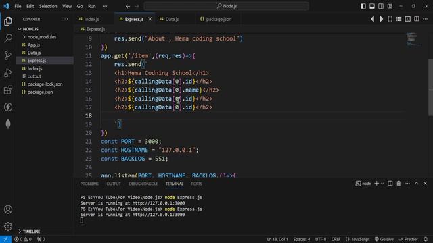Click the editor navigate-left triangle icon
The width and height of the screenshot is (433, 243).
tap(373, 19)
